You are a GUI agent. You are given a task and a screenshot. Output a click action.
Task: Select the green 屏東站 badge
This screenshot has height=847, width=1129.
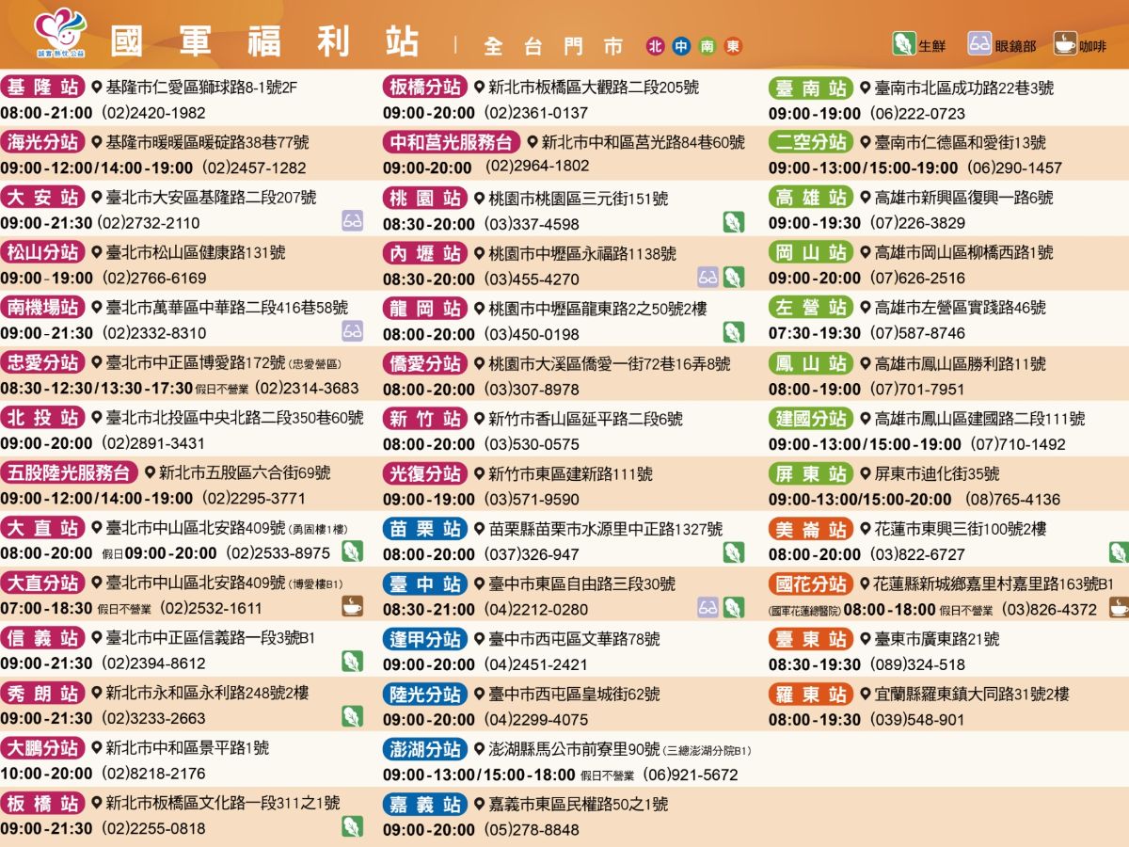point(811,473)
